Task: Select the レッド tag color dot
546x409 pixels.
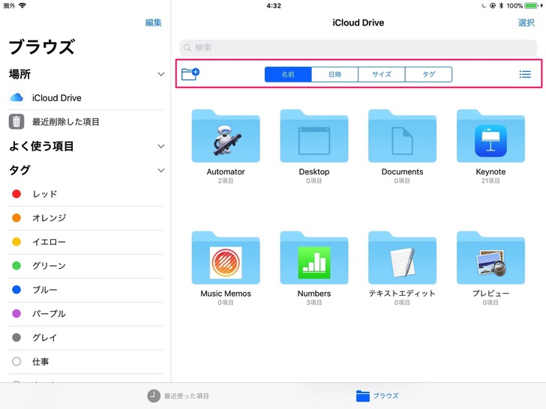Action: tap(16, 194)
